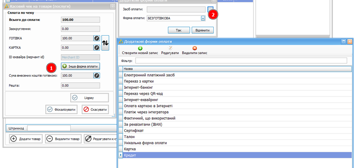This screenshot has width=360, height=168.
Task: Click pencil icon next to КАРТКА field
Action: click(97, 48)
